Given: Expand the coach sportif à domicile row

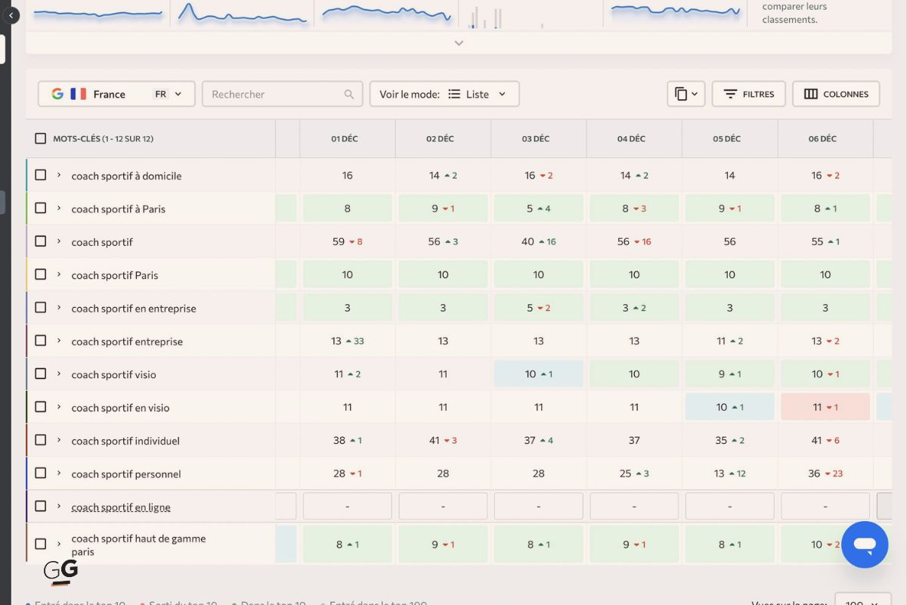Looking at the screenshot, I should click(59, 175).
